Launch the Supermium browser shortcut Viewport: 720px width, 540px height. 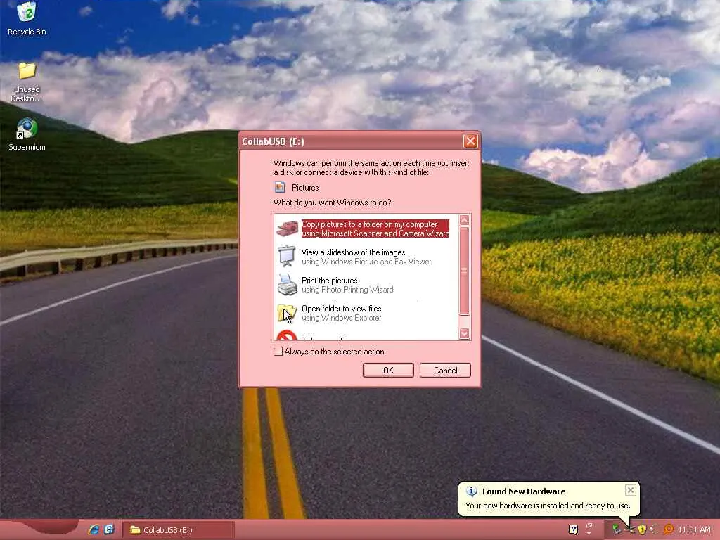click(27, 134)
